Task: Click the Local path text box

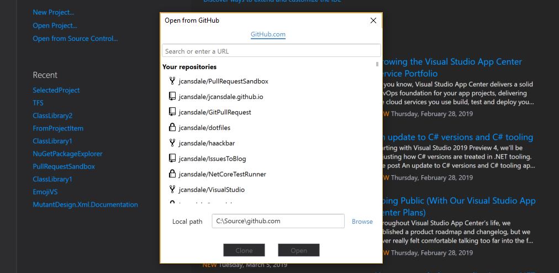Action: pyautogui.click(x=278, y=221)
